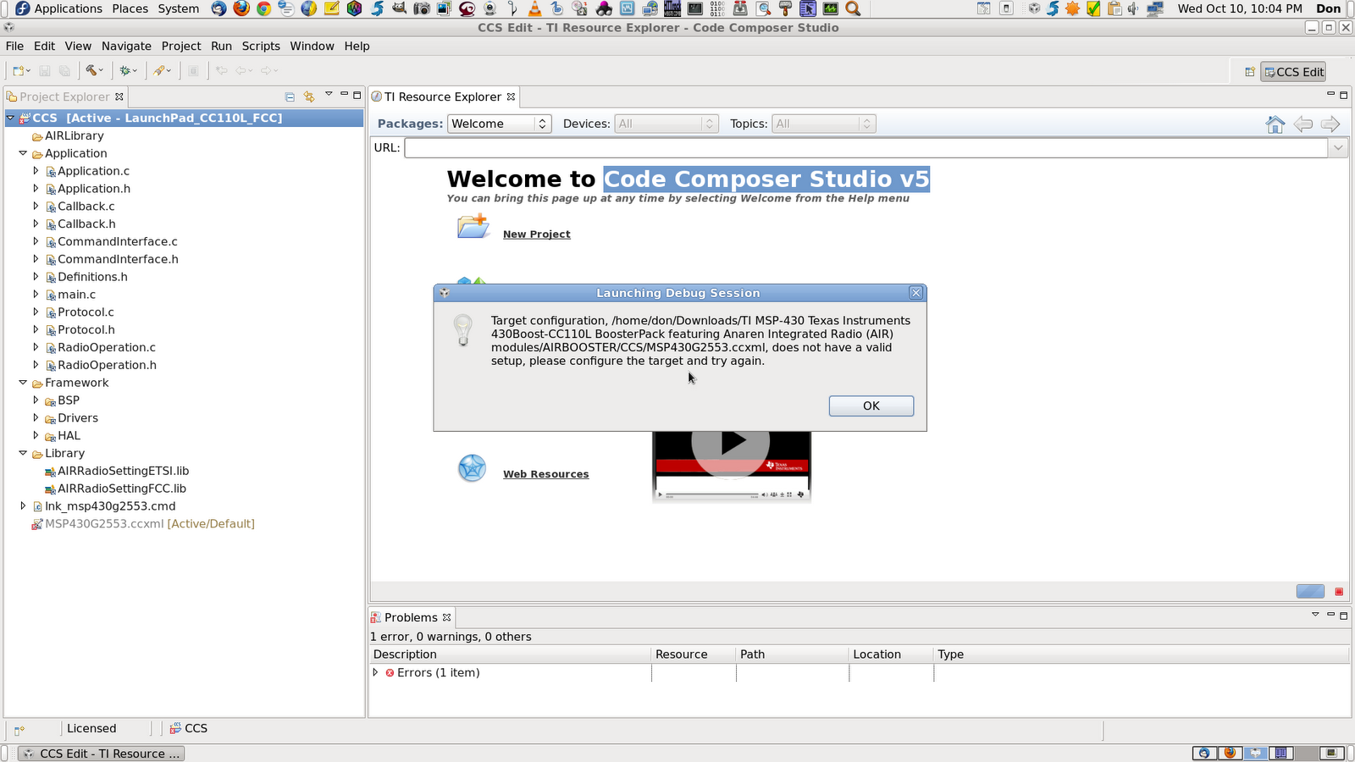The width and height of the screenshot is (1355, 762).
Task: Open the Scripts menu
Action: [x=261, y=46]
